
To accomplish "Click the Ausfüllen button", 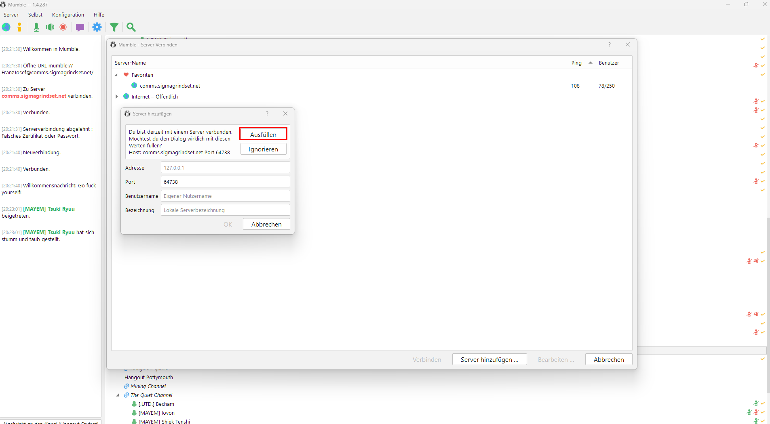I will 263,134.
